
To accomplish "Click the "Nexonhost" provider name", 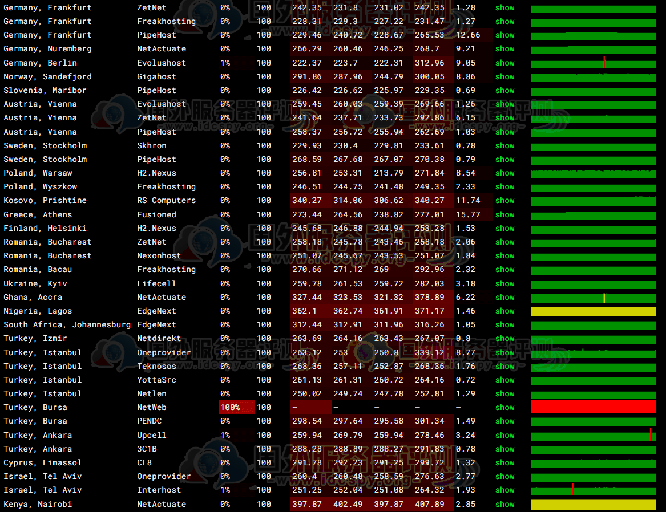I will (159, 256).
